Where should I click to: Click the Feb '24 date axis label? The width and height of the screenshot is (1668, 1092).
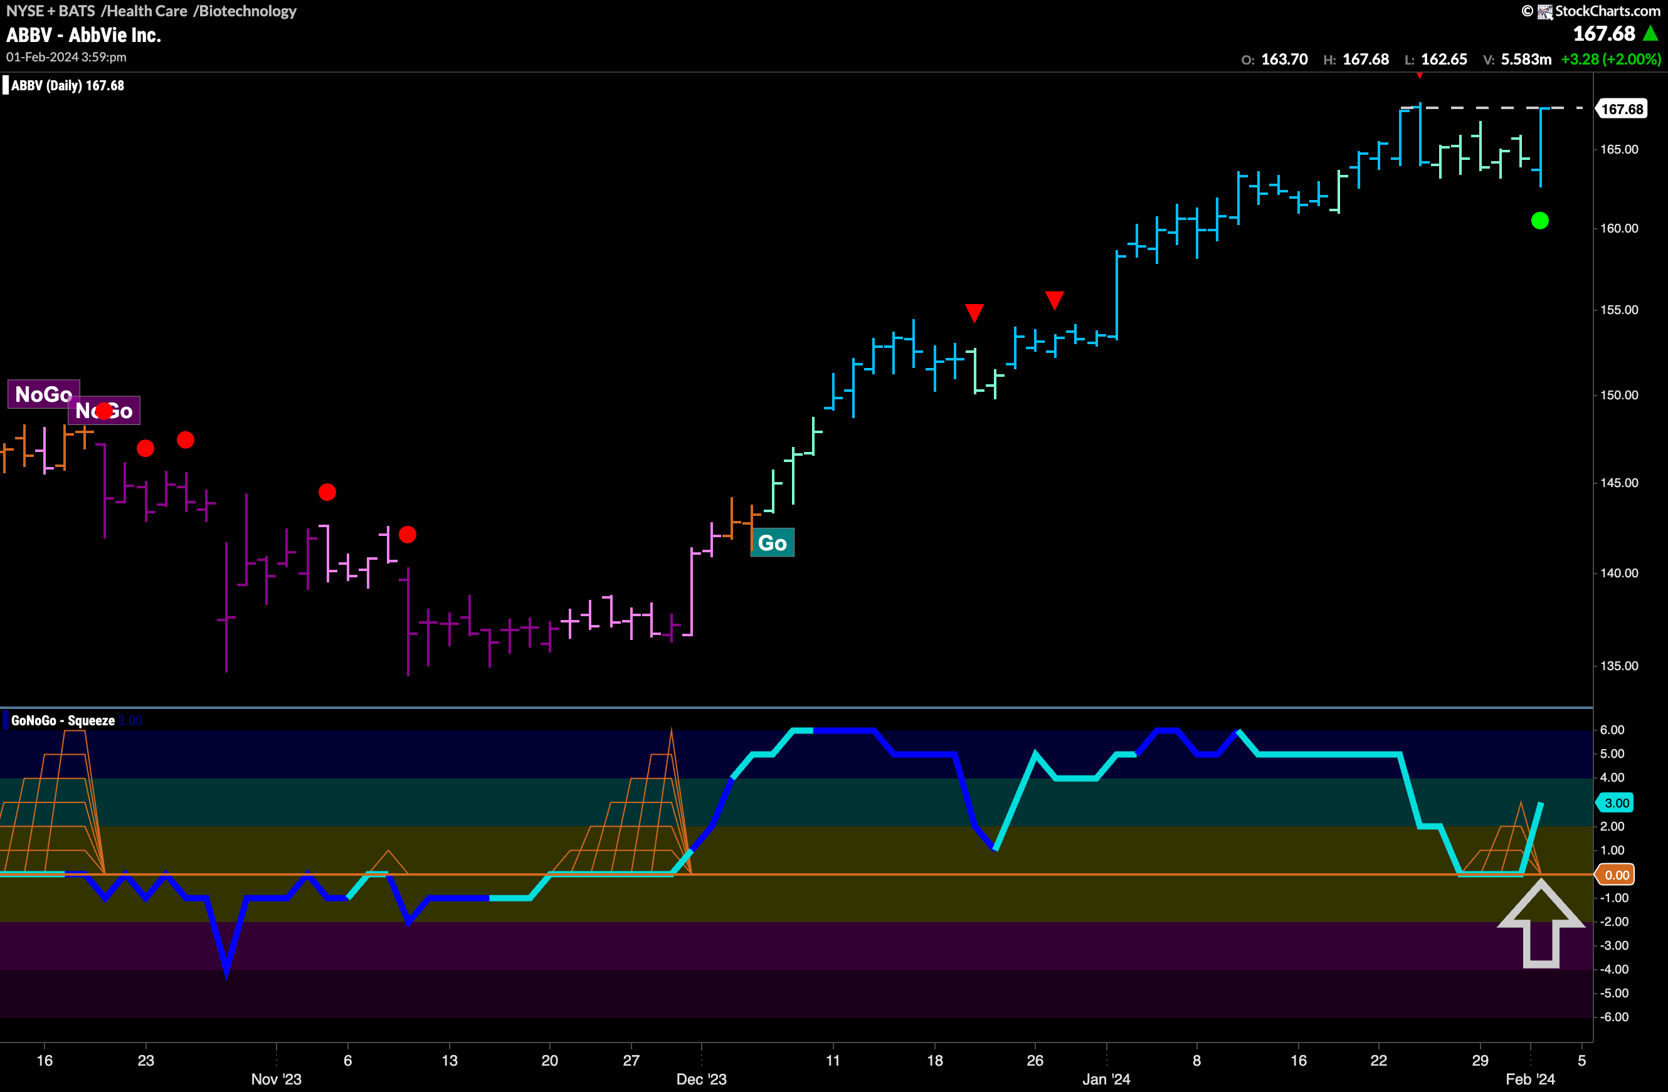1530,1079
